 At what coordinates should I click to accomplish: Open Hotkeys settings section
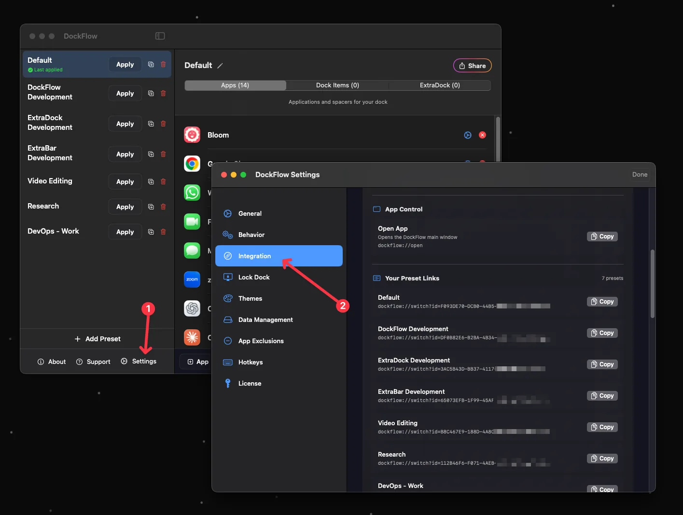point(279,362)
